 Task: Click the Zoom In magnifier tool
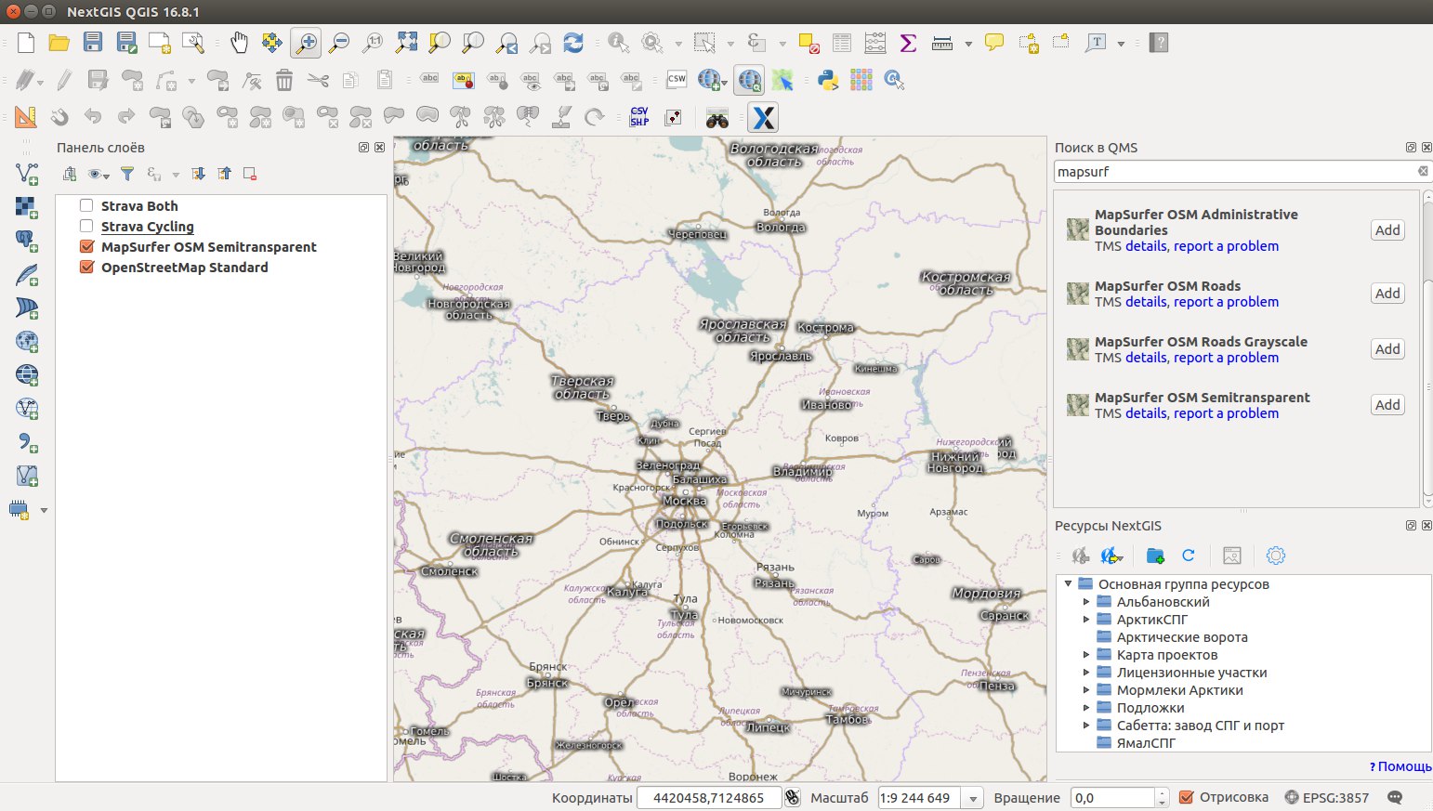coord(306,43)
